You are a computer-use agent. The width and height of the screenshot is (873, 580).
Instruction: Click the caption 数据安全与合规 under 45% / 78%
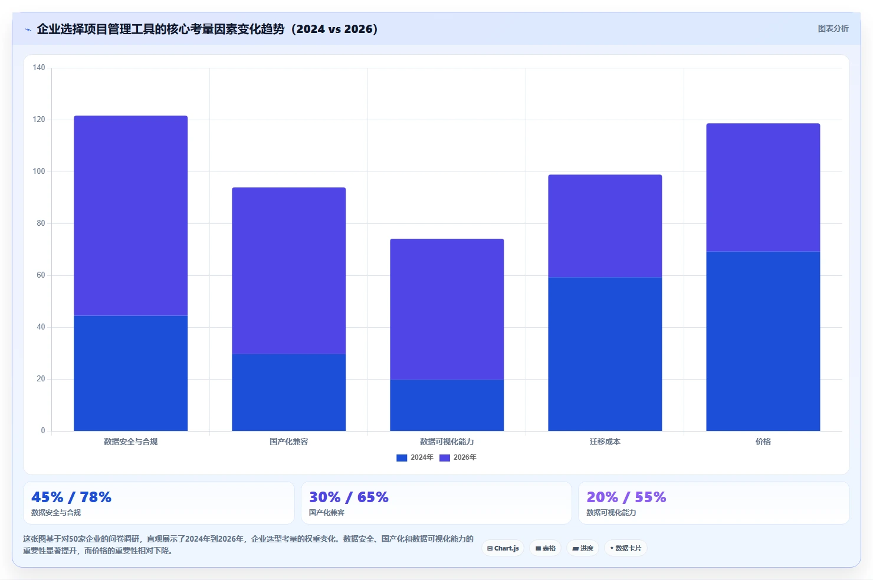tap(56, 513)
